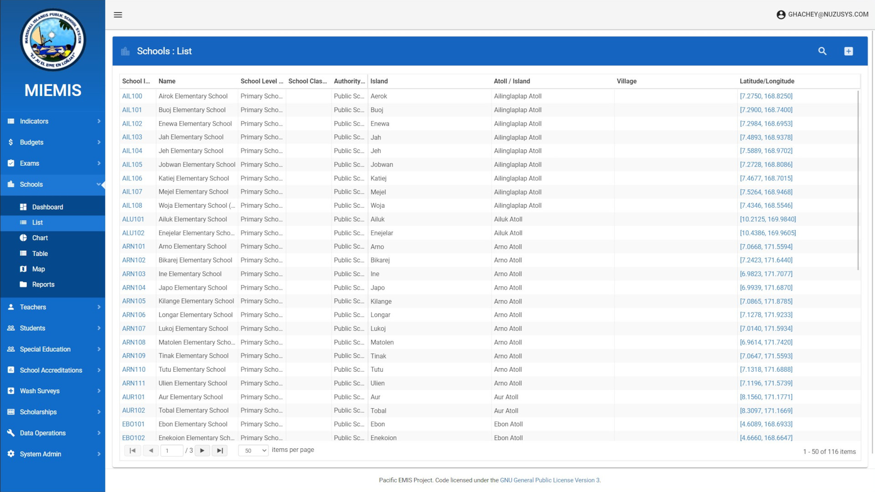Viewport: 875px width, 492px height.
Task: Open the Table submenu item
Action: click(x=52, y=253)
